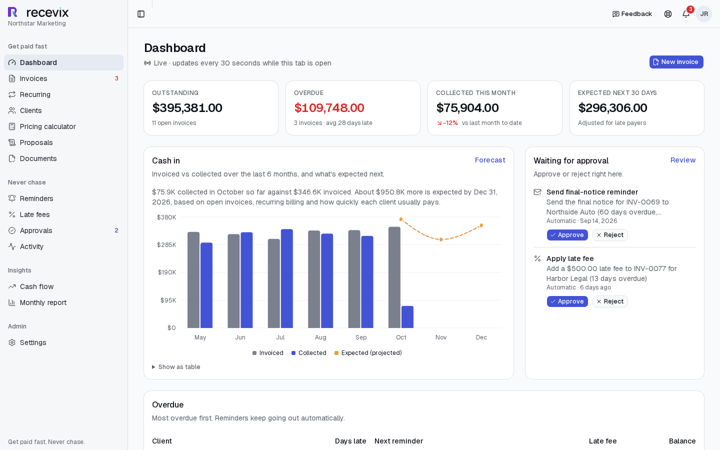
Task: Click the Client column header
Action: 162,441
